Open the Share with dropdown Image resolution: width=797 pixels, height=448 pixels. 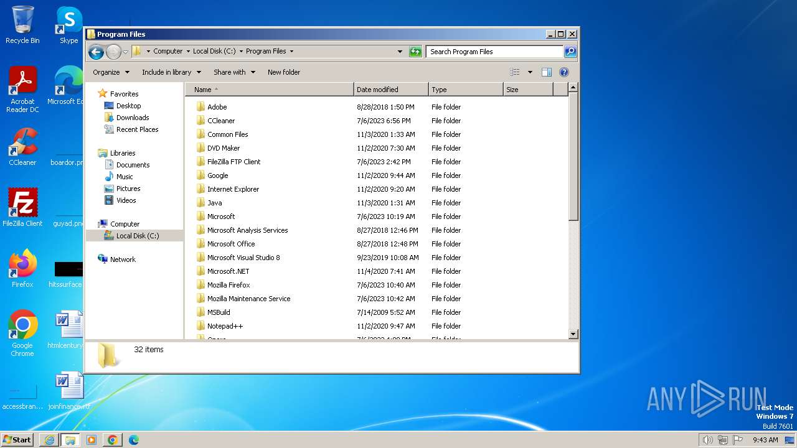(234, 72)
